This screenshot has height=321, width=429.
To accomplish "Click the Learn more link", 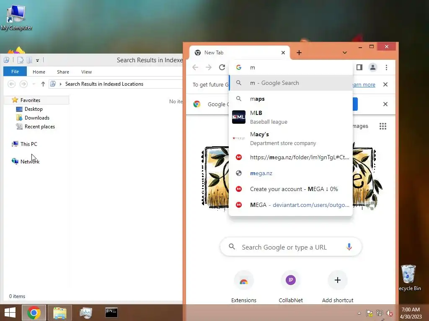I will 364,84.
